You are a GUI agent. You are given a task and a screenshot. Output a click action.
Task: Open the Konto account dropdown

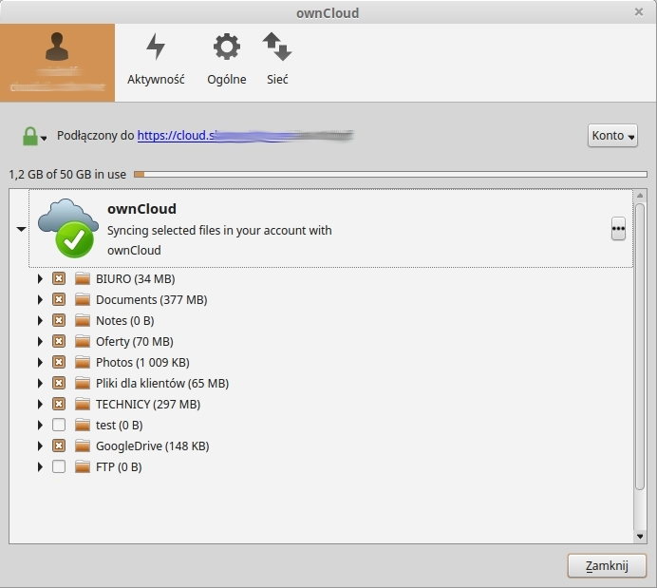[x=612, y=136]
